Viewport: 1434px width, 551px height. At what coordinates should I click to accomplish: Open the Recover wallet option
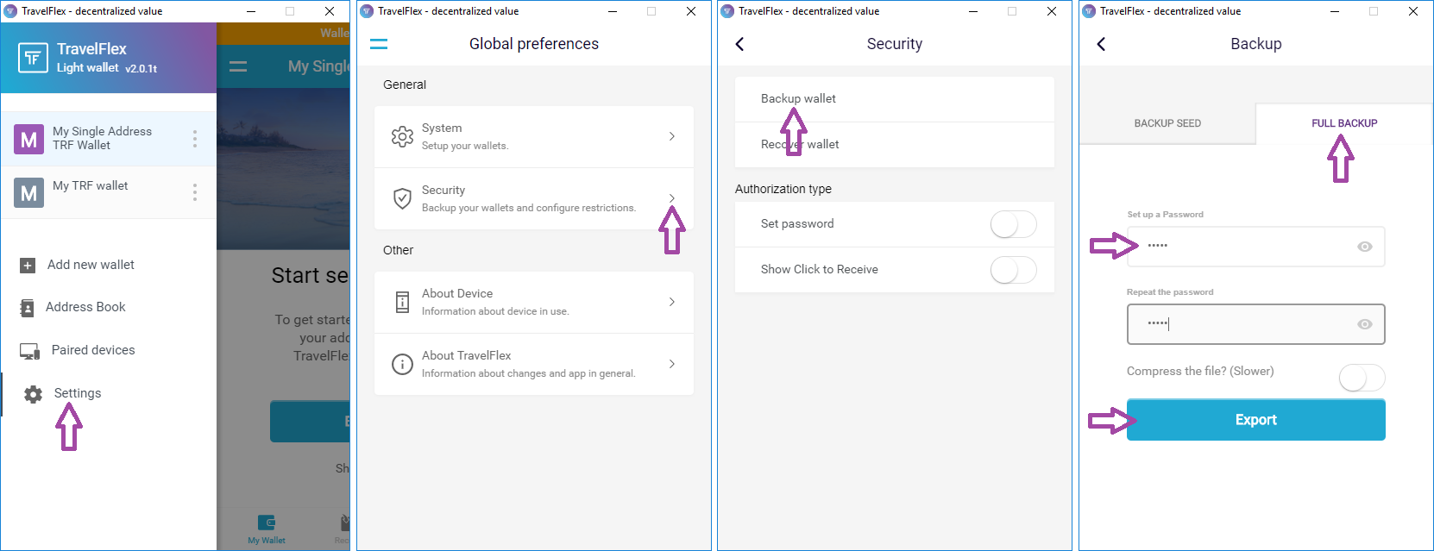tap(895, 145)
